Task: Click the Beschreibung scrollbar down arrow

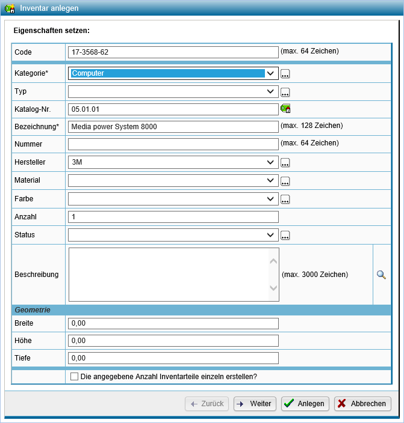Action: [274, 288]
